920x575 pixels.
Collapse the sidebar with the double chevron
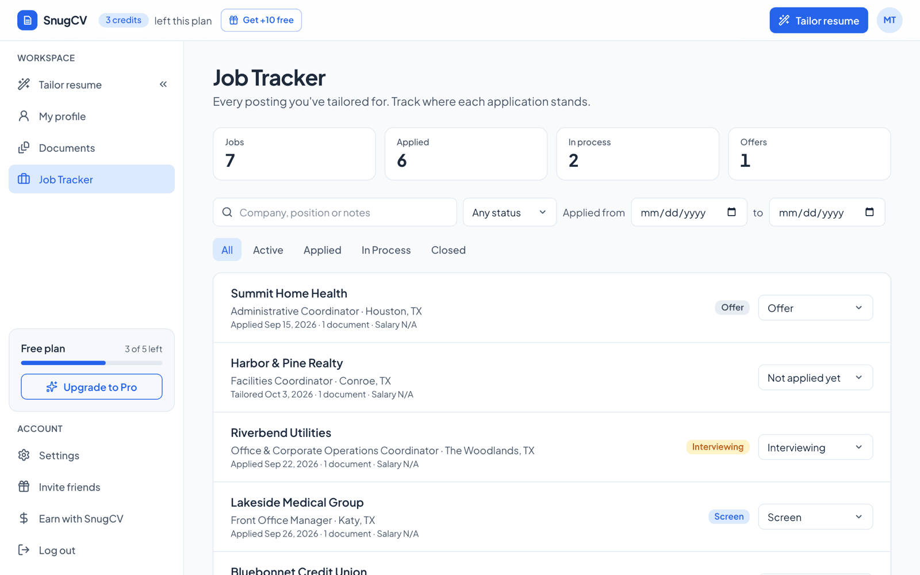pos(163,85)
